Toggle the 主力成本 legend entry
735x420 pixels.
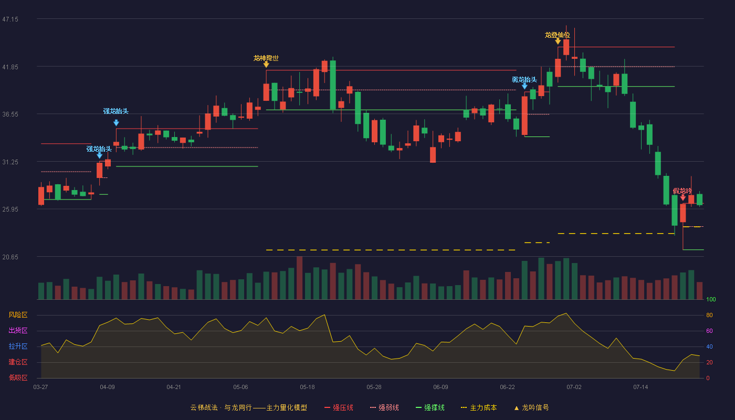point(479,407)
